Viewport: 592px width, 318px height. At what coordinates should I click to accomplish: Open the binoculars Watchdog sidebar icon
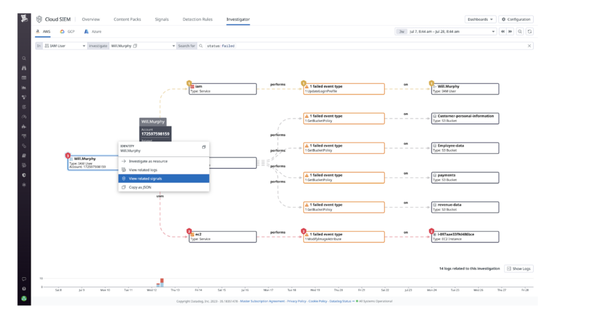[24, 68]
